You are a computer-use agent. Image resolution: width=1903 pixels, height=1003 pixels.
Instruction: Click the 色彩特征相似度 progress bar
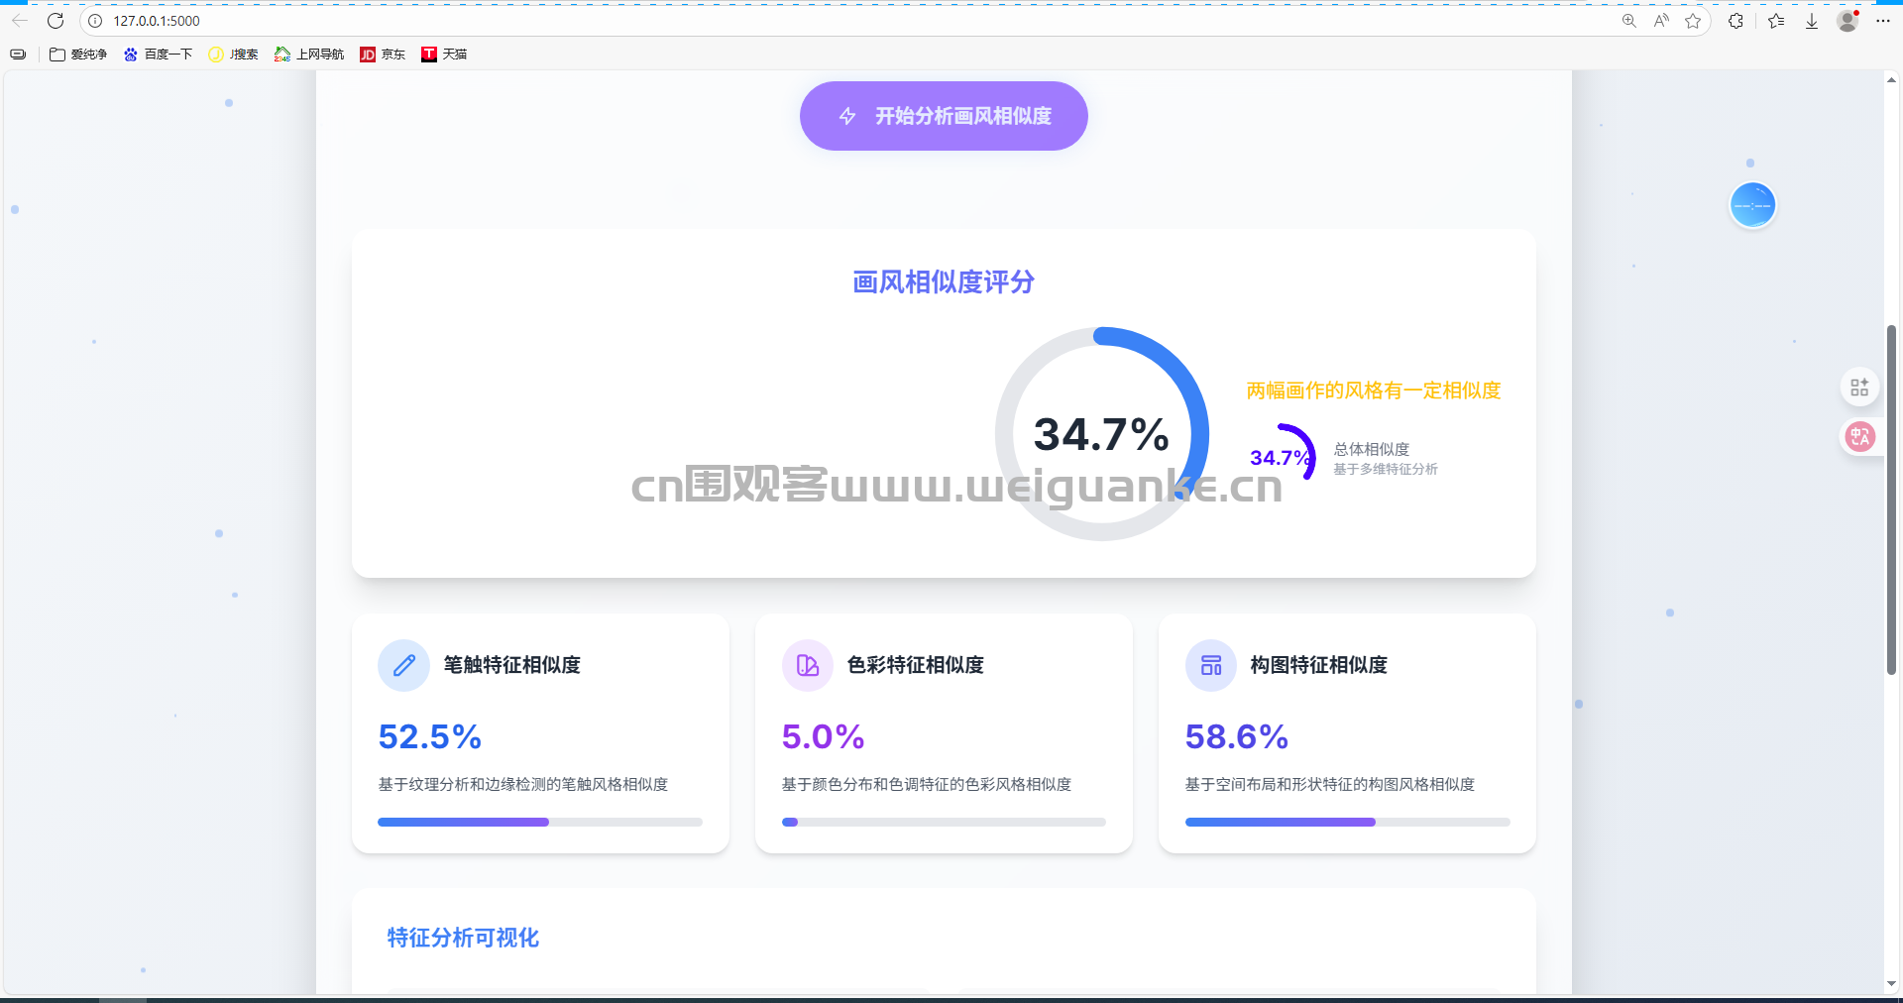(x=943, y=822)
